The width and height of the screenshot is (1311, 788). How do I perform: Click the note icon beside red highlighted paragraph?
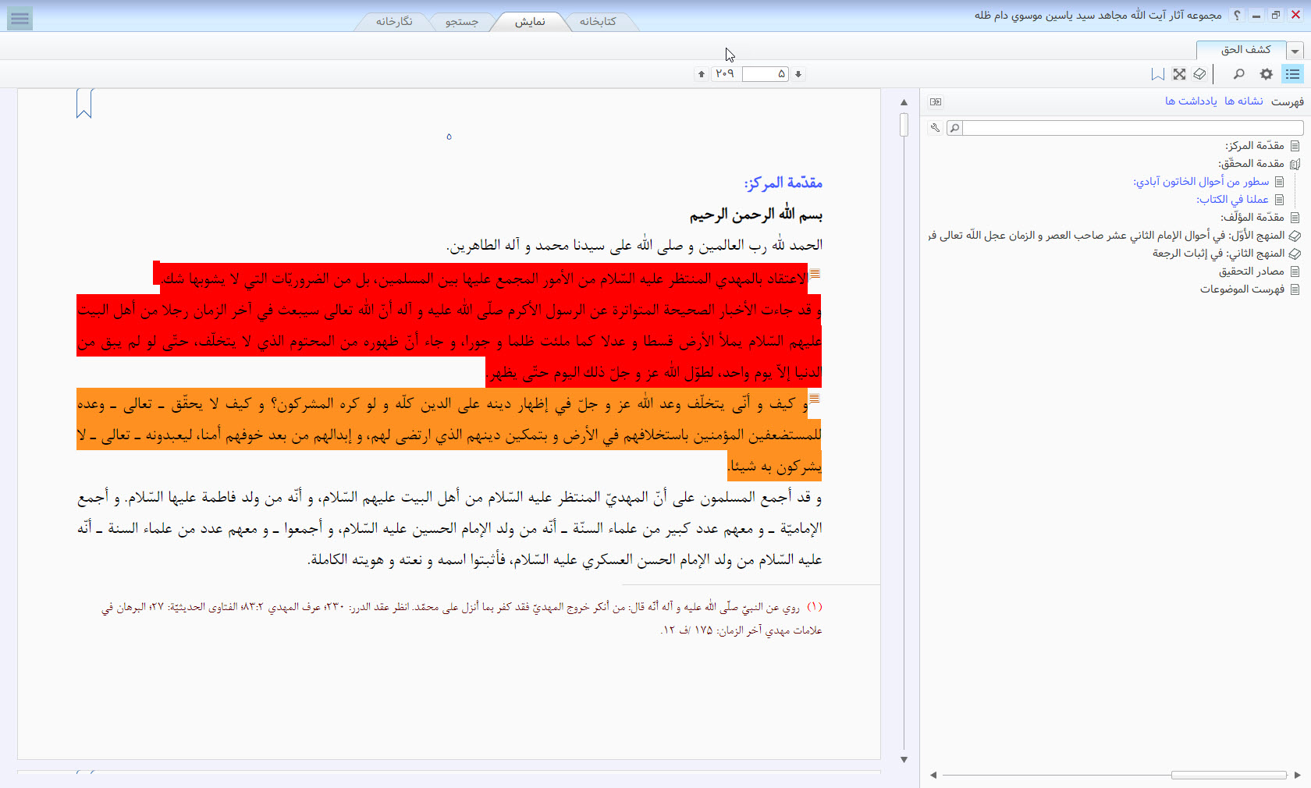815,273
